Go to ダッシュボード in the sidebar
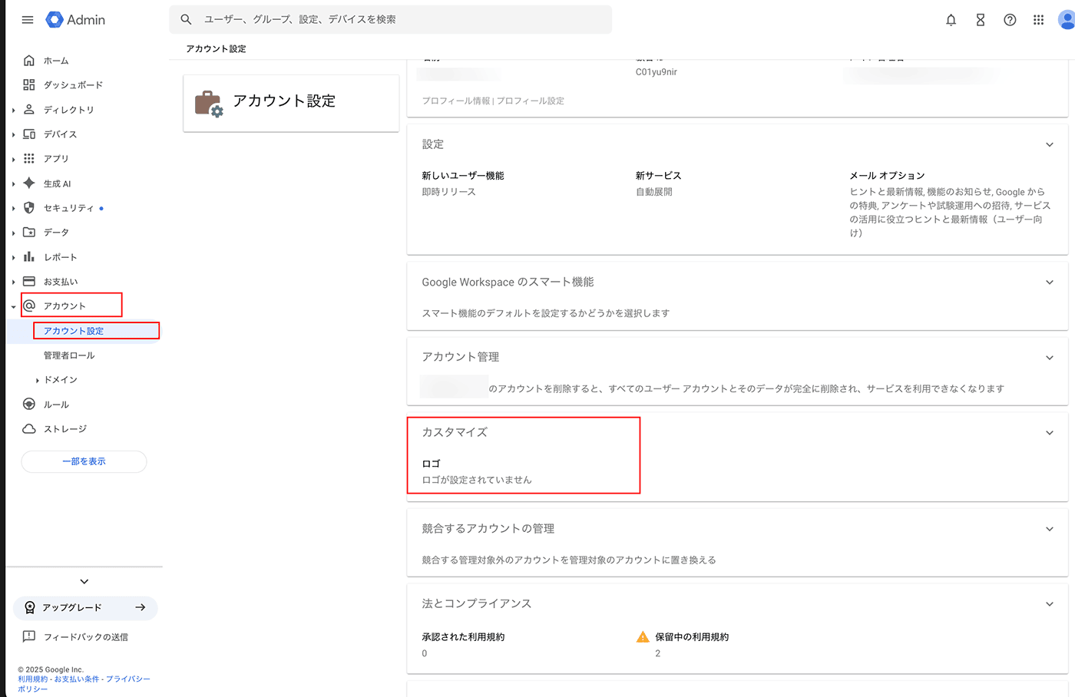 (x=73, y=85)
